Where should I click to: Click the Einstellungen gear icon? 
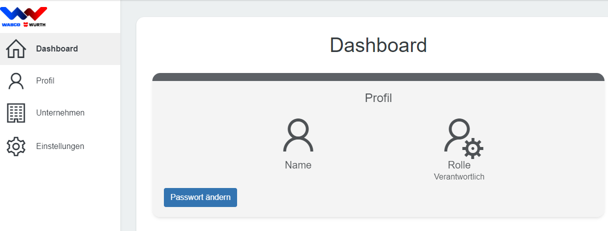tap(16, 146)
